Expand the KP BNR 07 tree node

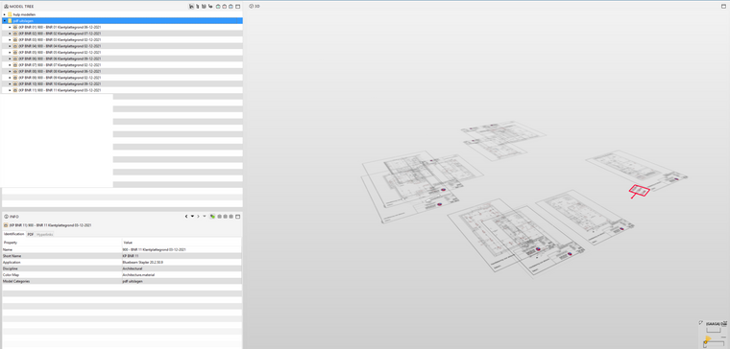pos(10,65)
